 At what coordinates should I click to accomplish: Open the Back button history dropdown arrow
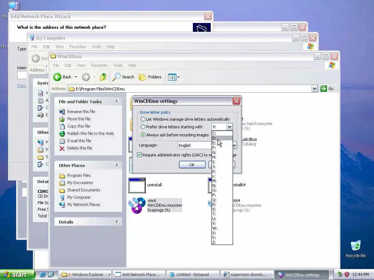click(76, 77)
